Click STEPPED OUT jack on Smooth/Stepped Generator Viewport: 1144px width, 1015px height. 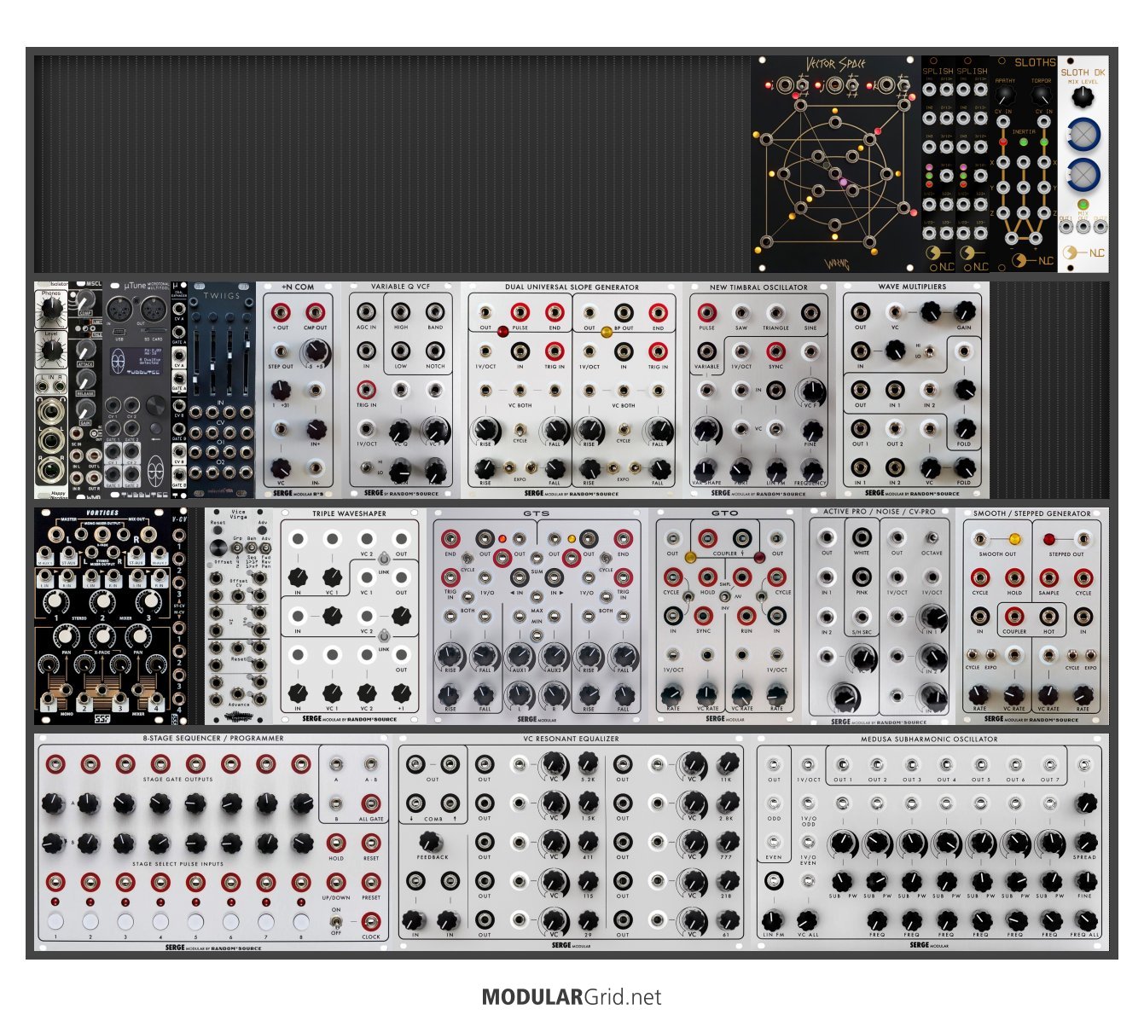[1083, 539]
